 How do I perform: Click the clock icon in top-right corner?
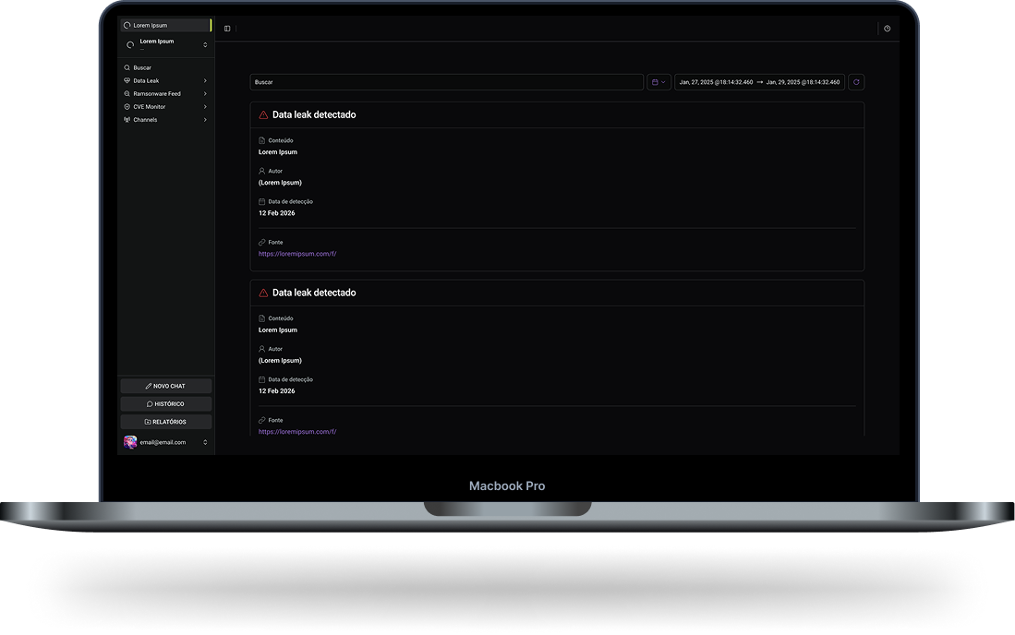tap(887, 29)
